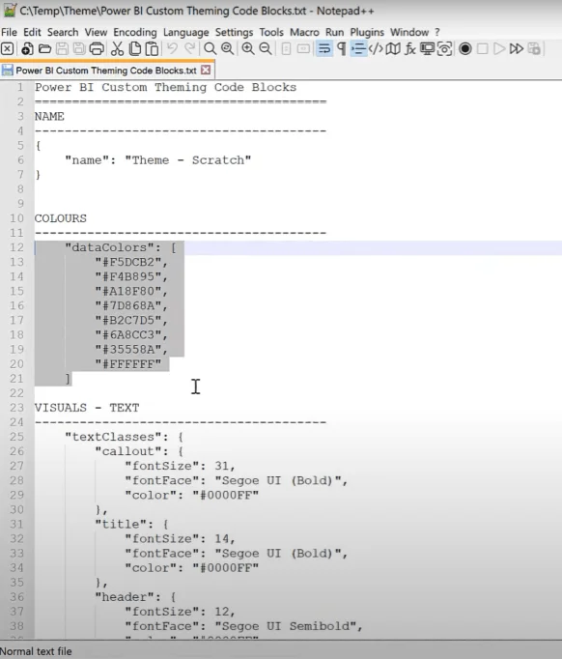This screenshot has width=562, height=659.
Task: Start macro recording with record button
Action: tap(465, 48)
